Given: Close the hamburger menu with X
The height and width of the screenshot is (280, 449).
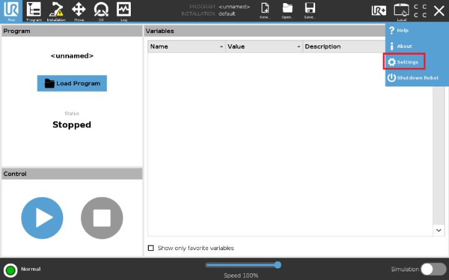Looking at the screenshot, I should click(438, 11).
